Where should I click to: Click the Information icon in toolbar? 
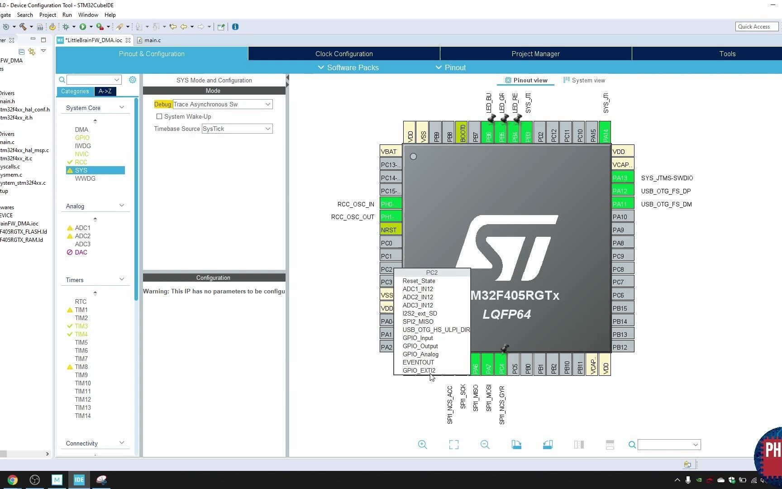(x=235, y=27)
